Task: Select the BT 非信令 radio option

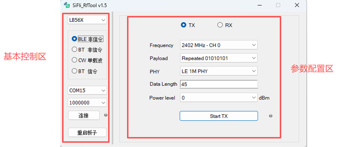Action: coord(75,50)
